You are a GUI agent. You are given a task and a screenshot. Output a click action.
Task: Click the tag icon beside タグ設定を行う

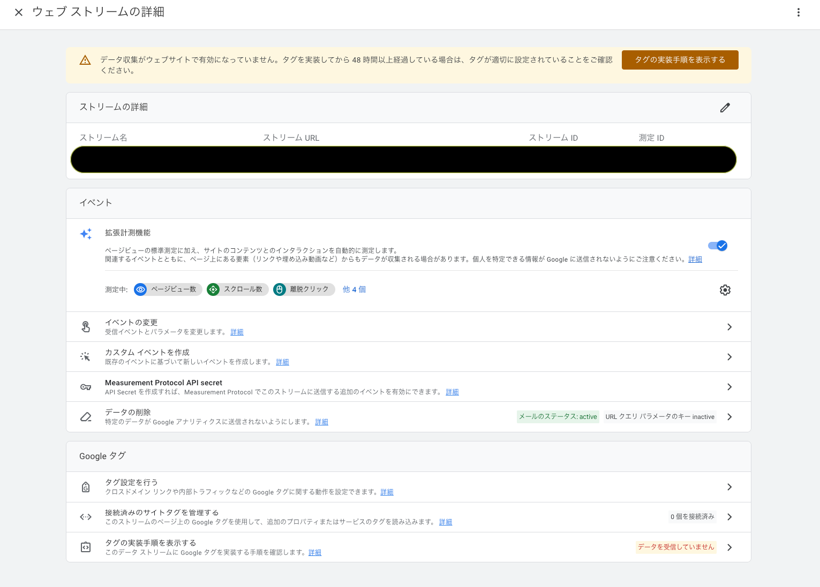[86, 486]
